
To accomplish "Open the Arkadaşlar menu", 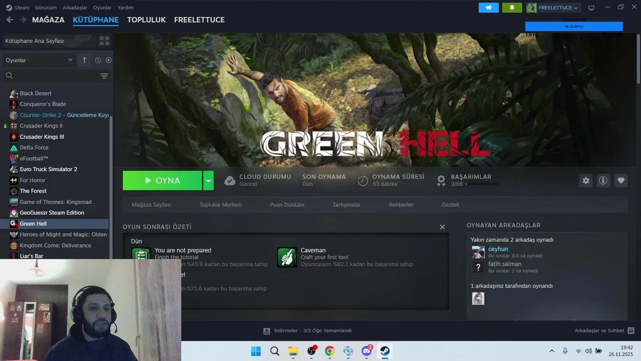I will [75, 8].
